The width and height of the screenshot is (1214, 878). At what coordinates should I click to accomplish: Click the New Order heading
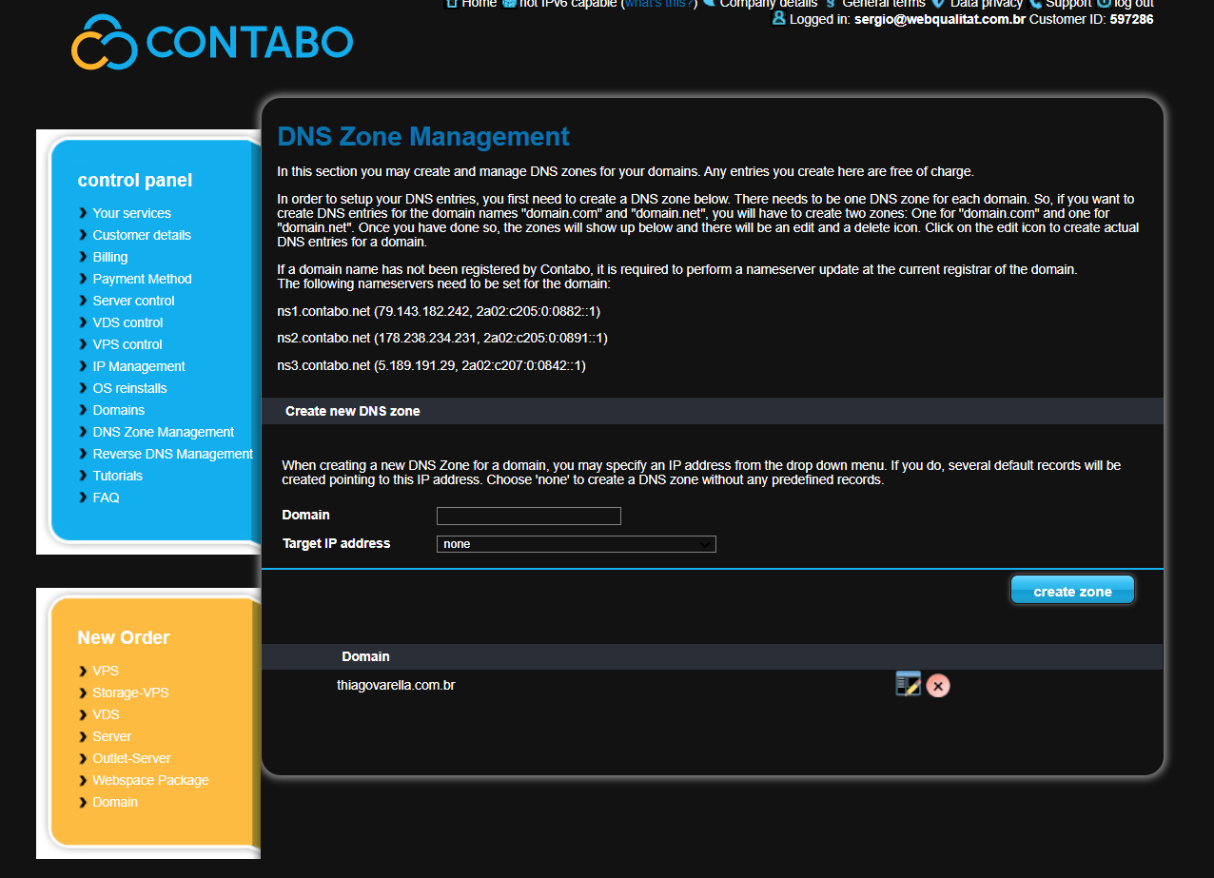pos(124,638)
